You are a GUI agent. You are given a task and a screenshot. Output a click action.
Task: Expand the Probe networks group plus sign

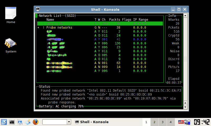coord(38,28)
